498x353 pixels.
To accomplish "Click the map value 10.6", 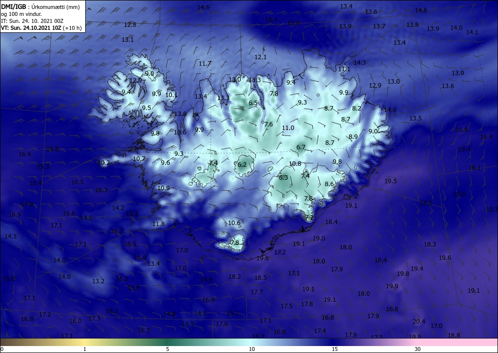I will 234,223.
